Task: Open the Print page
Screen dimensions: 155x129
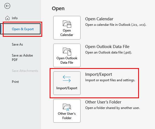Action: coord(15,82)
